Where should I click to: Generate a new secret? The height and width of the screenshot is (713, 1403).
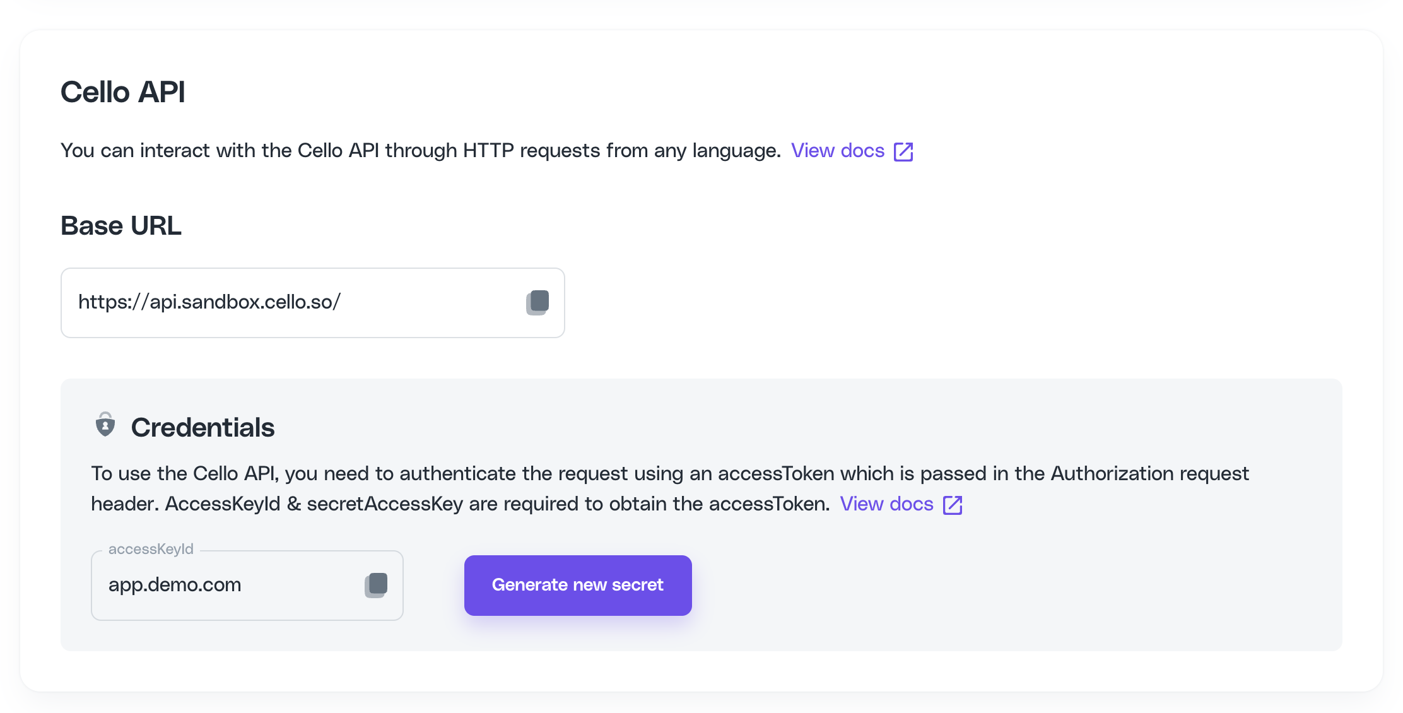tap(578, 586)
